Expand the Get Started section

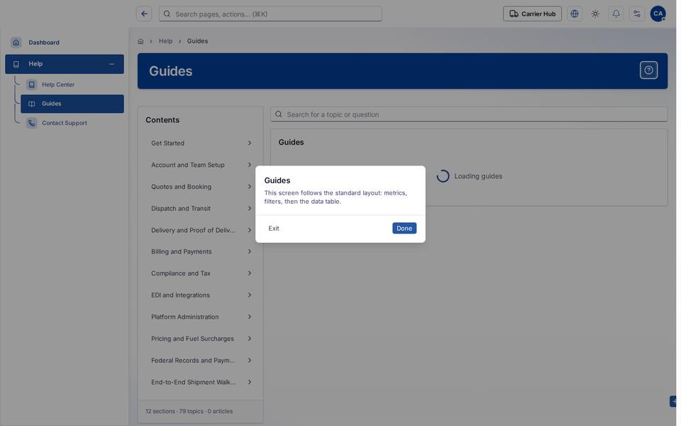coord(201,143)
